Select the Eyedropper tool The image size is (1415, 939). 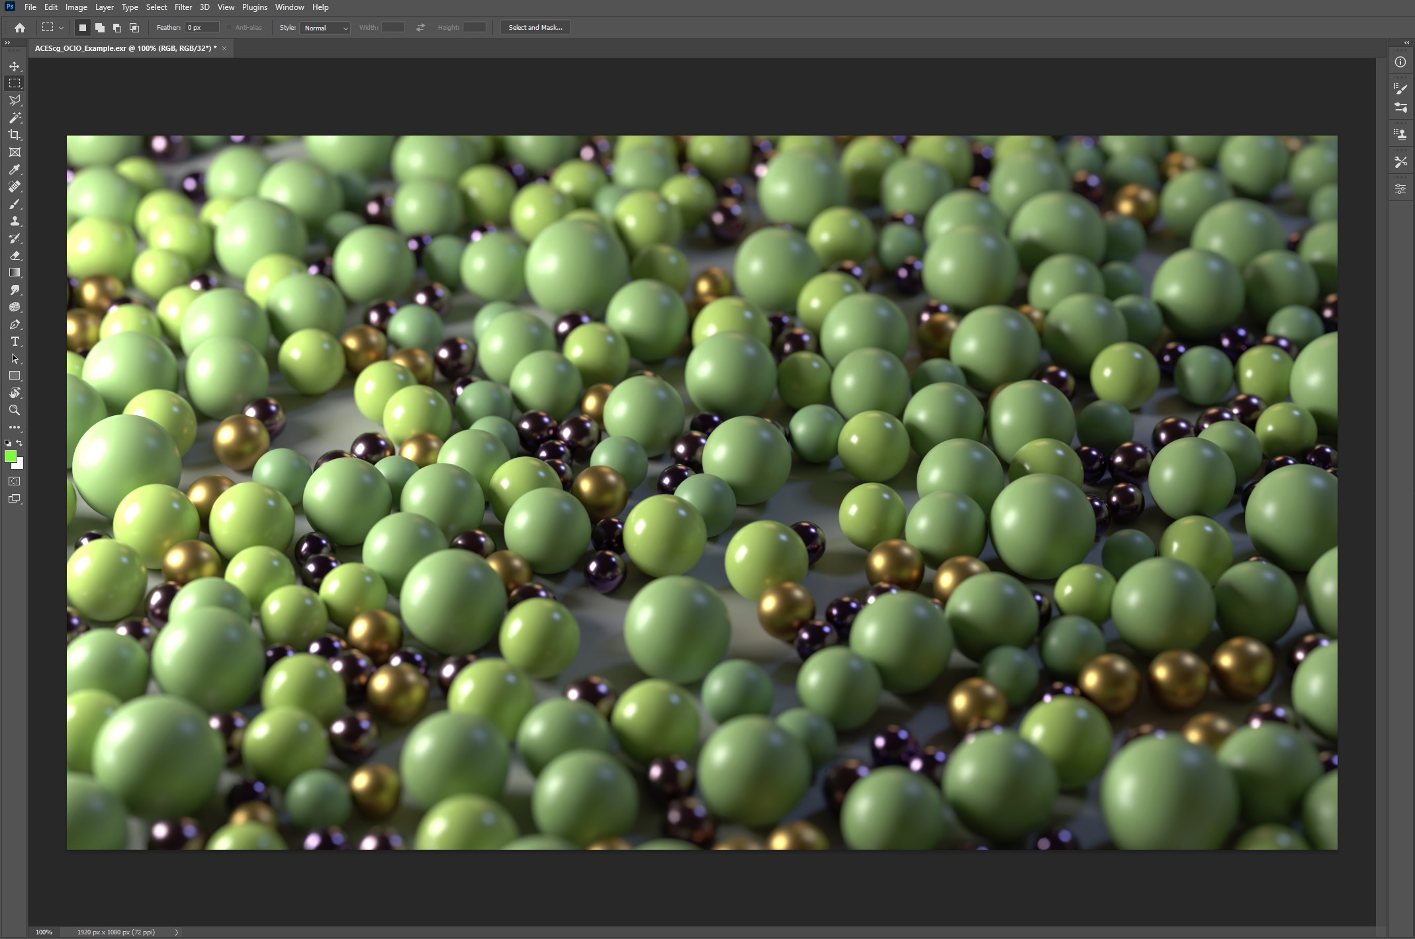(15, 169)
